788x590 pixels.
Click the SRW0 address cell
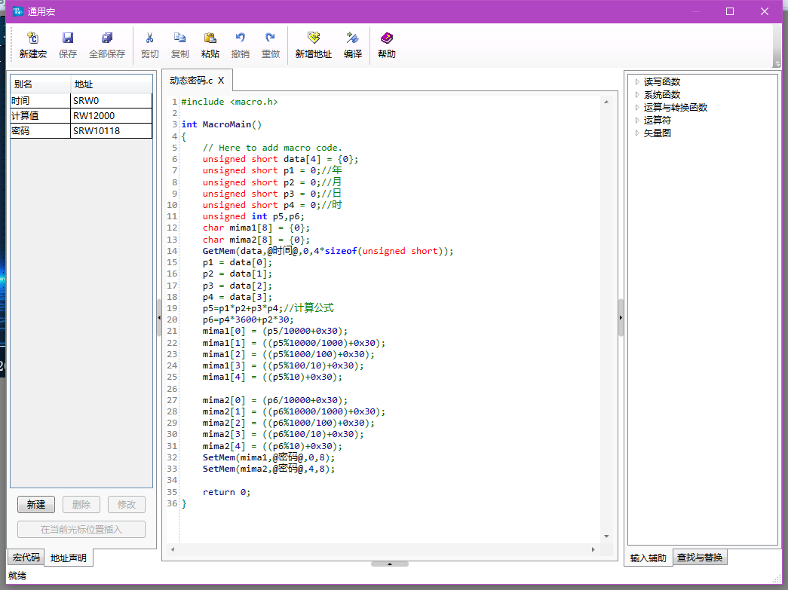click(x=112, y=101)
